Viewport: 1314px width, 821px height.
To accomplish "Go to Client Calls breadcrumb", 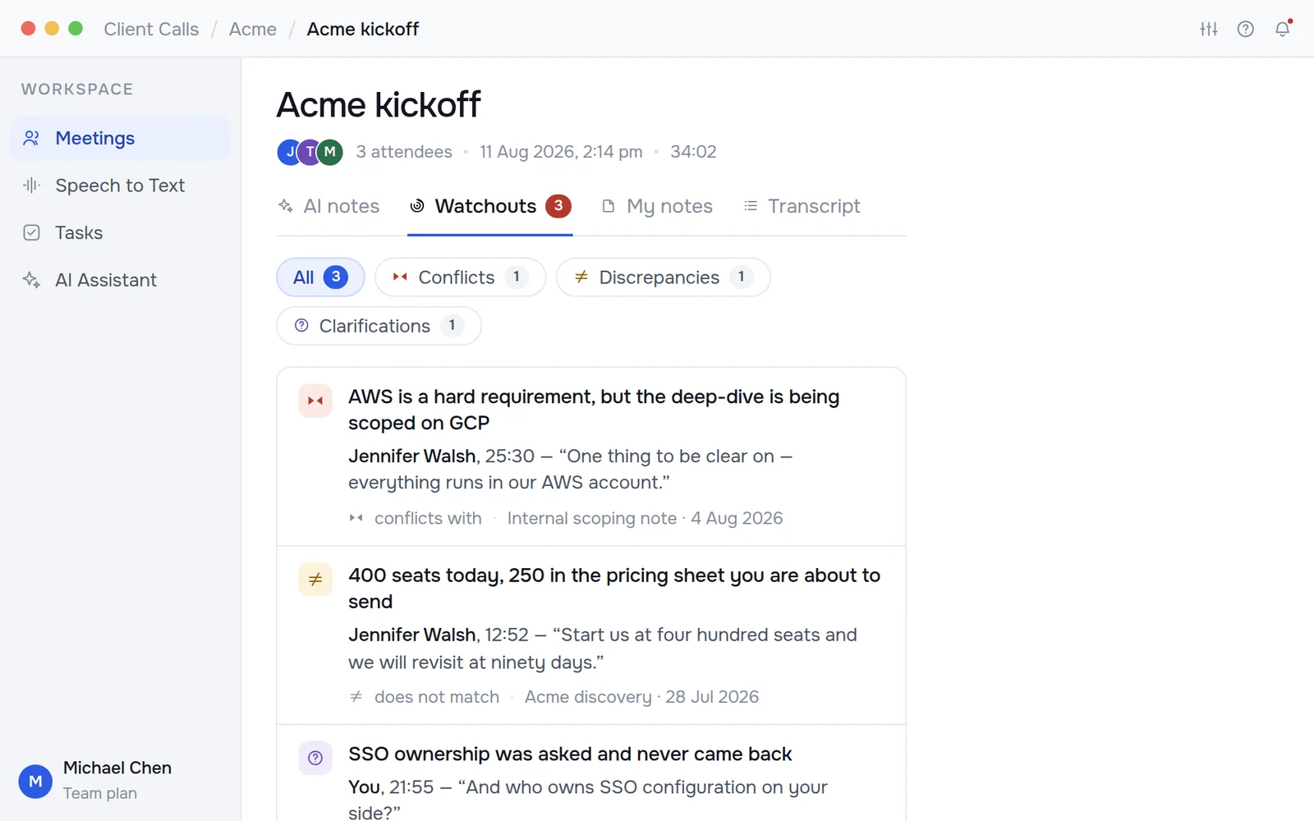I will pos(151,30).
